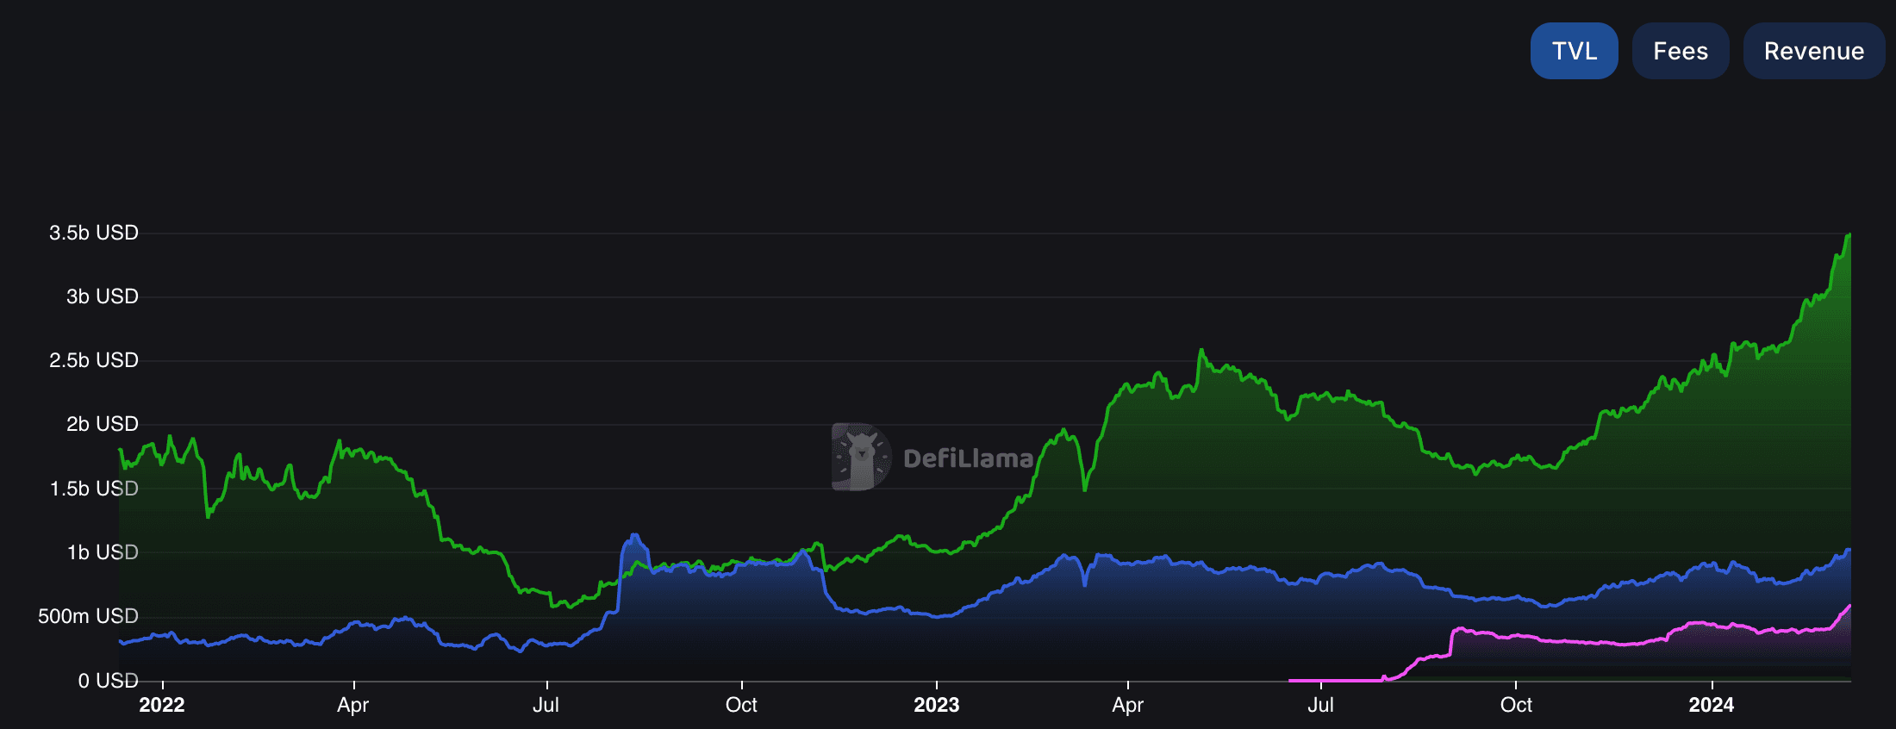
Task: Click the 2022 x-axis label
Action: pos(162,705)
